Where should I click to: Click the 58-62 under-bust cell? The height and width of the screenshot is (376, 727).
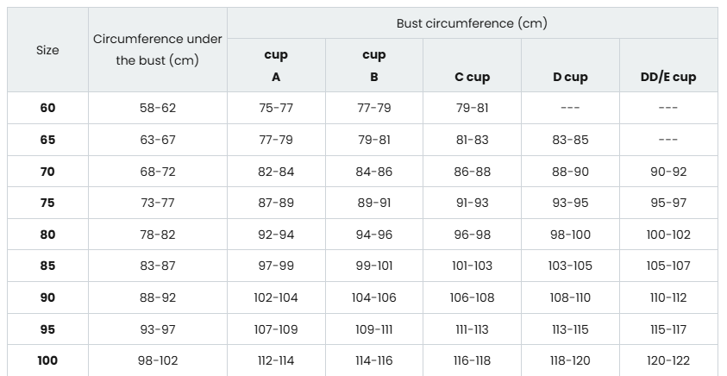[158, 108]
